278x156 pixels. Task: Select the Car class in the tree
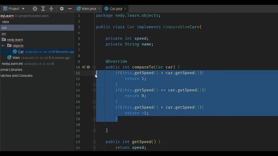[21, 52]
